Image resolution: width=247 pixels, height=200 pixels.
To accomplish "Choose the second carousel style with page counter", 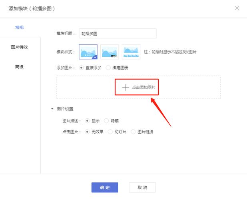I will tap(110, 52).
